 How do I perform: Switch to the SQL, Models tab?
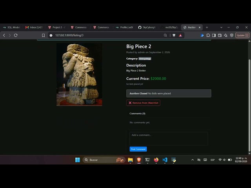(12, 27)
